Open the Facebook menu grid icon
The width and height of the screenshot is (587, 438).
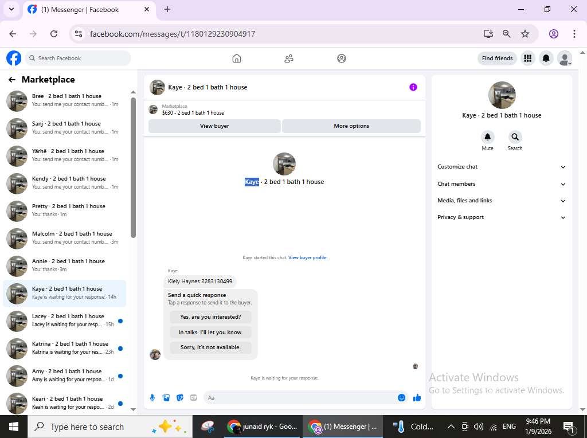click(x=528, y=58)
